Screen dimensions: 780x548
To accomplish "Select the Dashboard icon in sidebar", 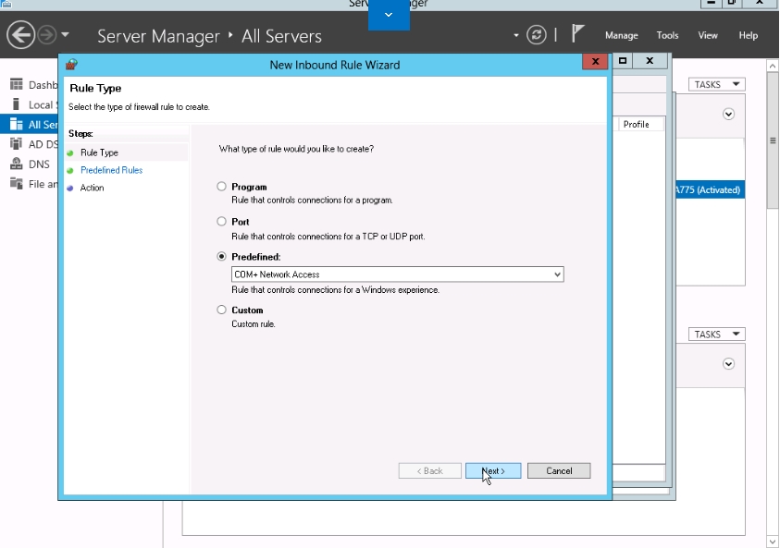I will [16, 85].
